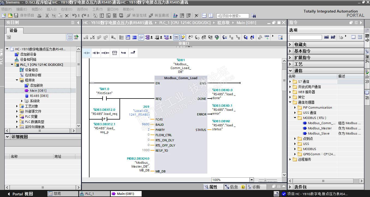370x197 pixels.
Task: Upload from device using toolbar icon
Action: pos(108,16)
